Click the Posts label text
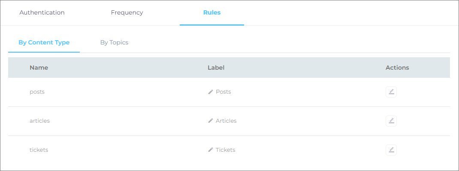Image resolution: width=459 pixels, height=171 pixels. pyautogui.click(x=223, y=92)
